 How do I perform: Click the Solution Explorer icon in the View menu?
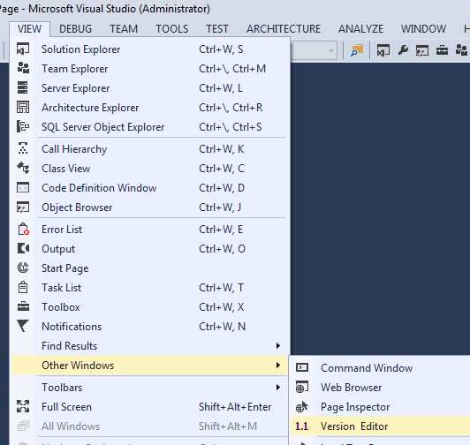(x=23, y=49)
